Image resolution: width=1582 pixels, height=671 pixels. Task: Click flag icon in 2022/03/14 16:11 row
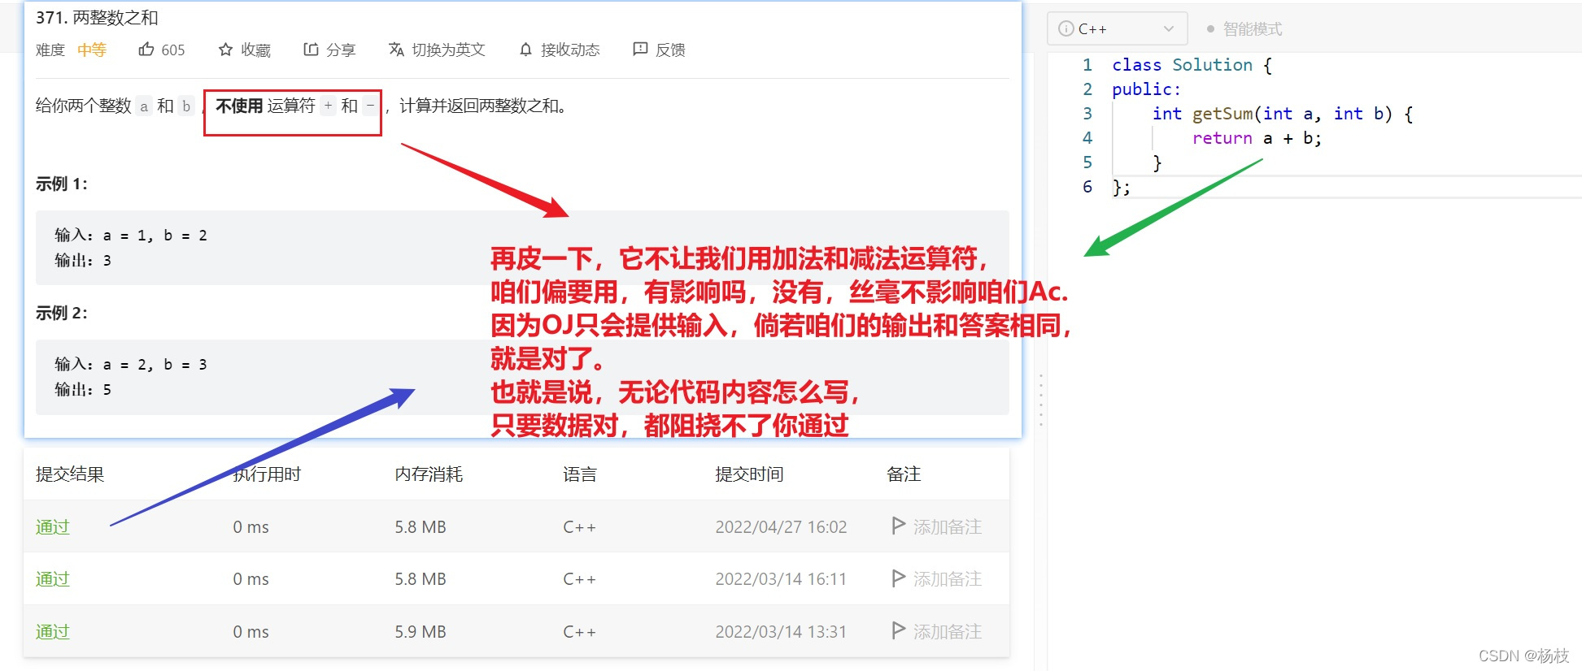pos(898,578)
